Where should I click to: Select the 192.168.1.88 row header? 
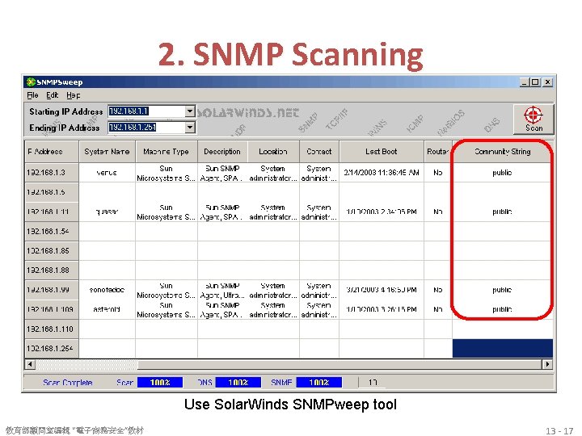click(x=52, y=270)
